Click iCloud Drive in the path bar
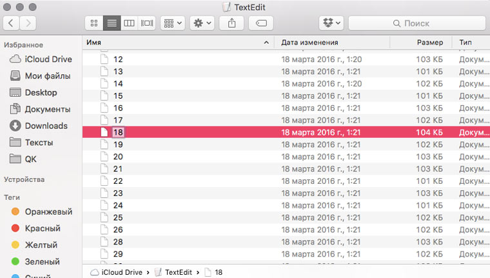The width and height of the screenshot is (490, 278). 116,272
